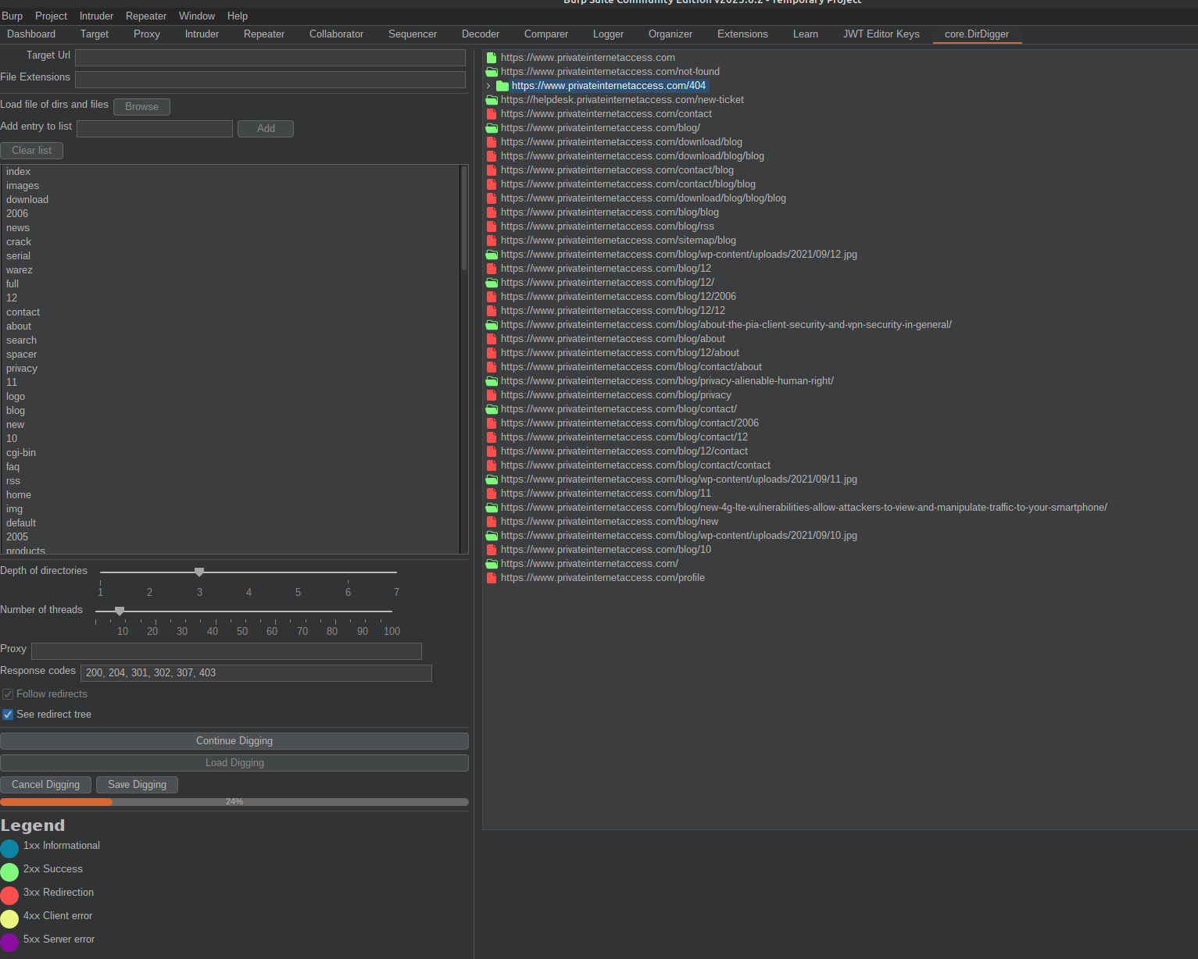
Task: Click Continue Digging button
Action: 234,741
